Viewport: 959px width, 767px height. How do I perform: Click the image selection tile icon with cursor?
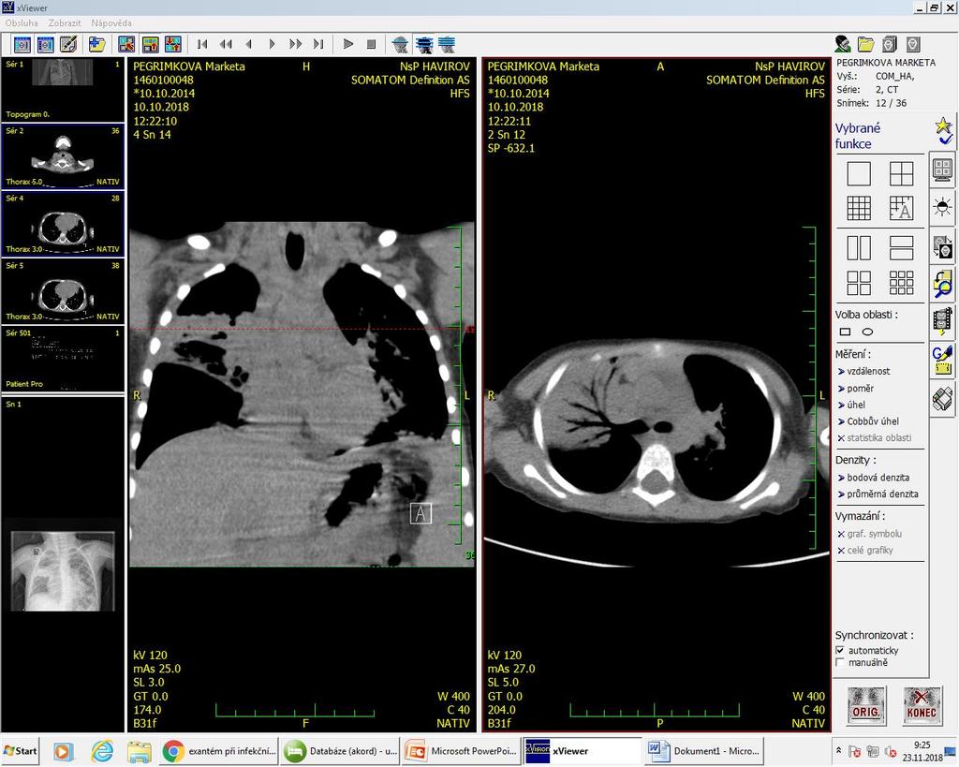pyautogui.click(x=126, y=45)
